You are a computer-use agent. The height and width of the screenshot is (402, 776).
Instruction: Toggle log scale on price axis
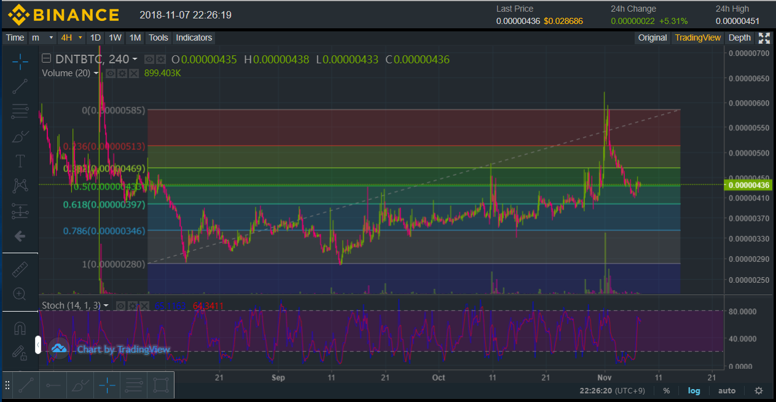tap(694, 390)
